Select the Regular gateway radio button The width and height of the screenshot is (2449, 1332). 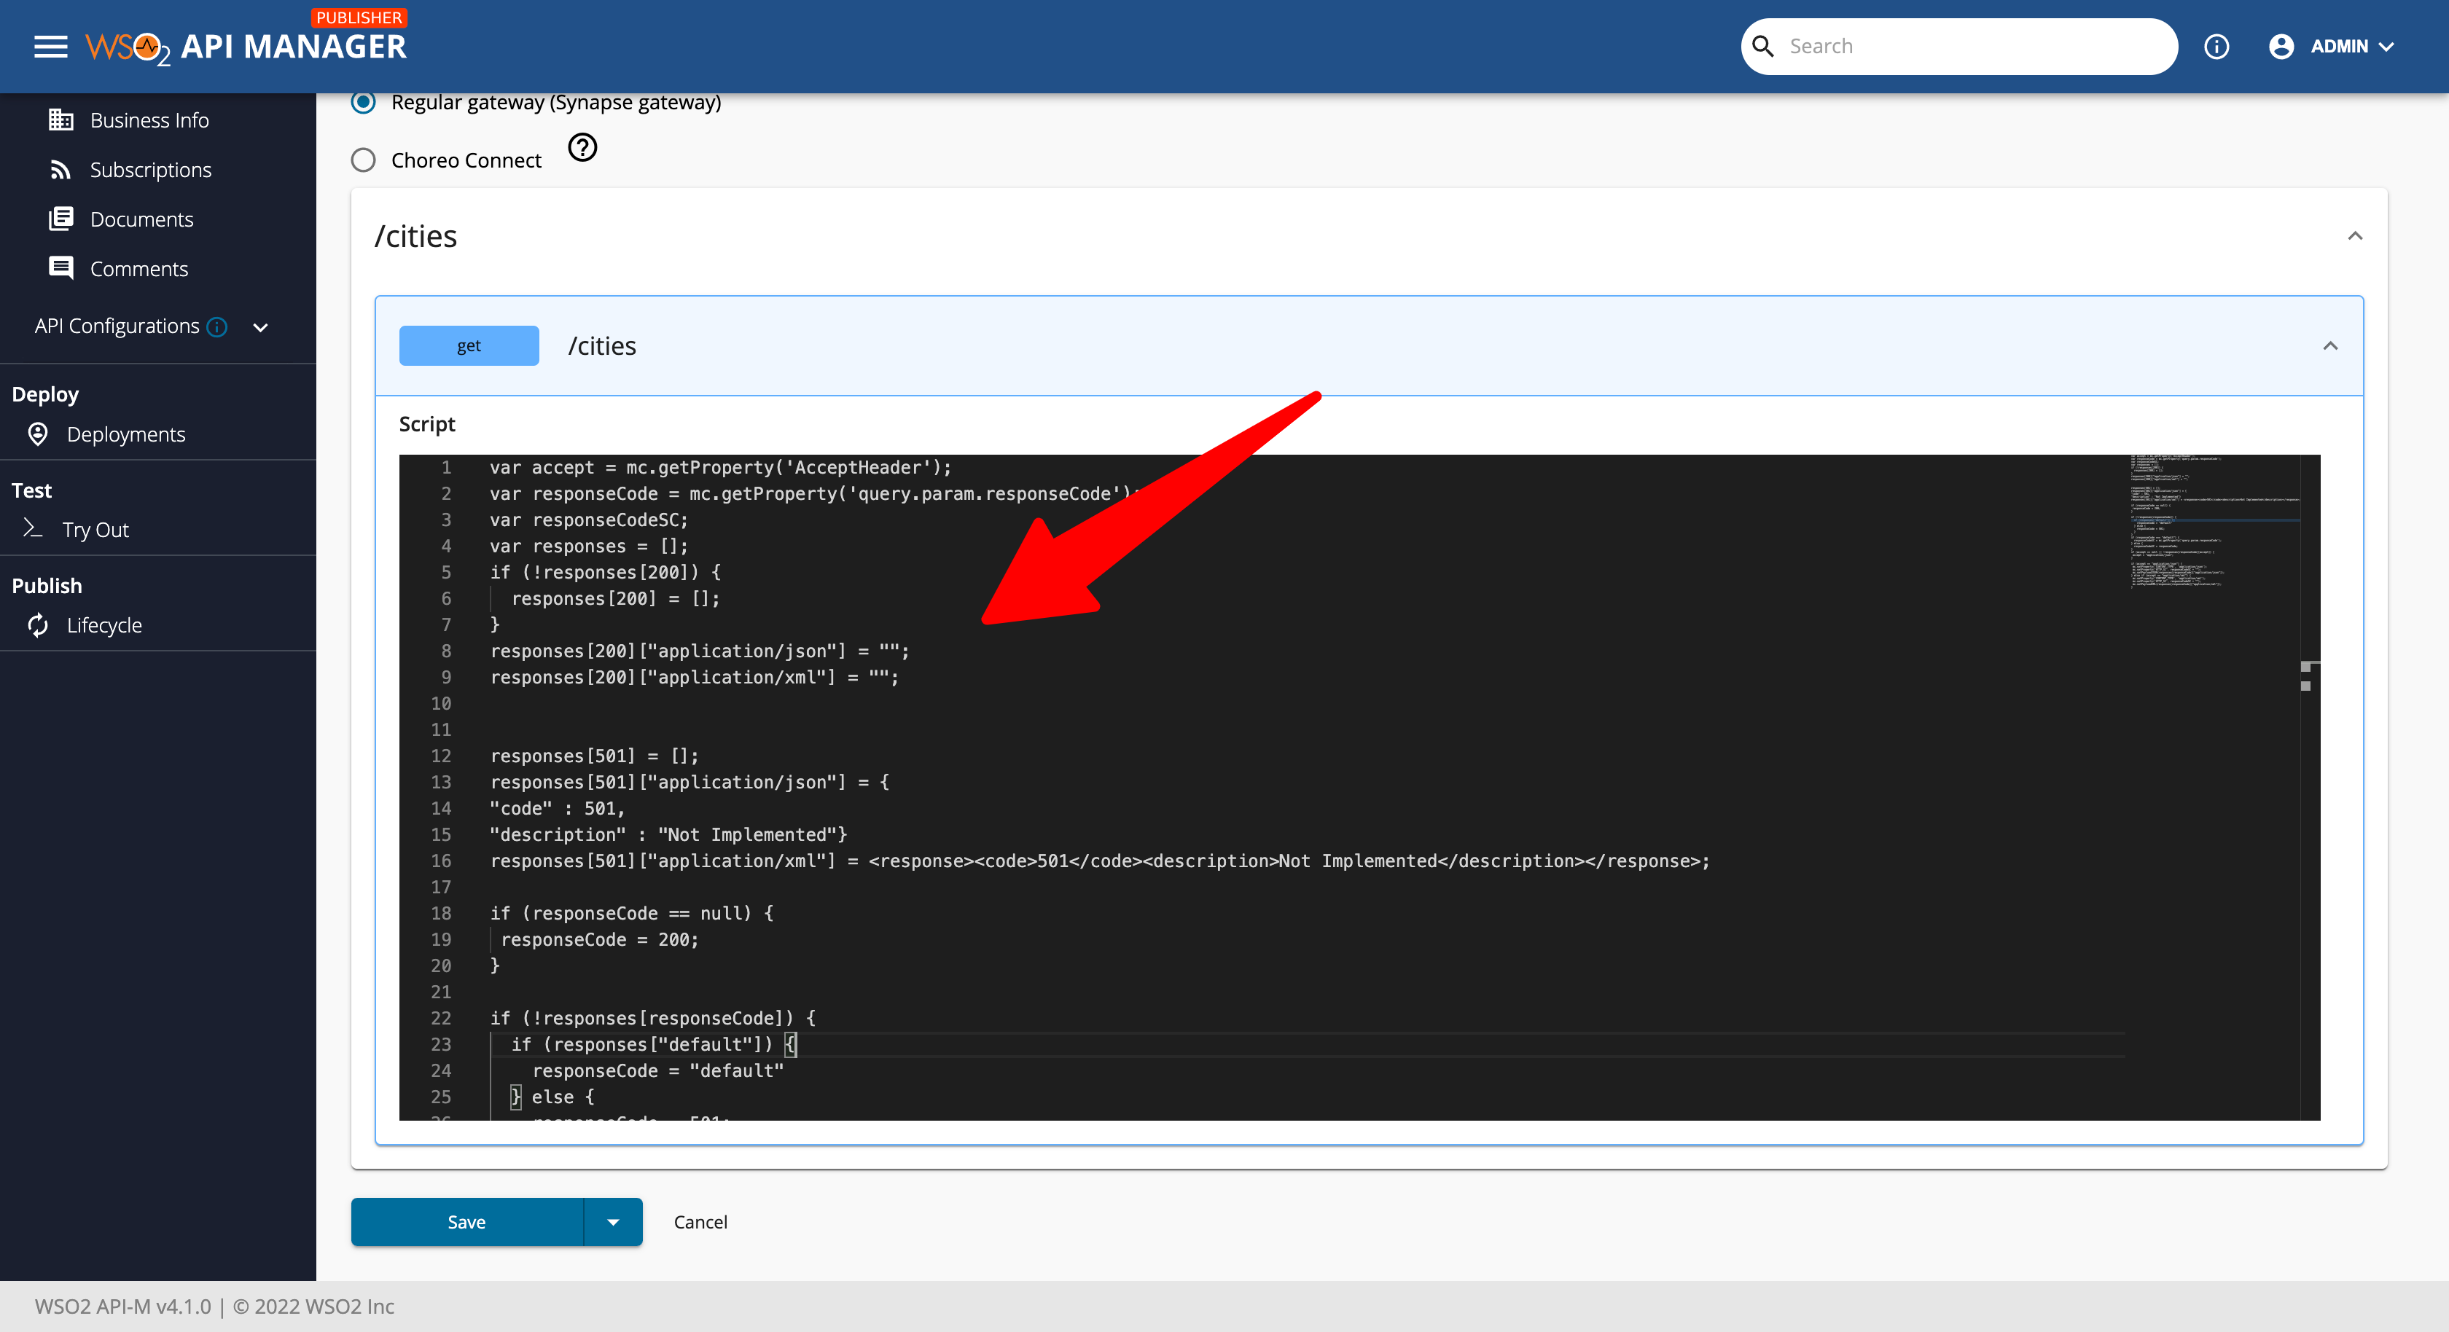click(x=363, y=102)
